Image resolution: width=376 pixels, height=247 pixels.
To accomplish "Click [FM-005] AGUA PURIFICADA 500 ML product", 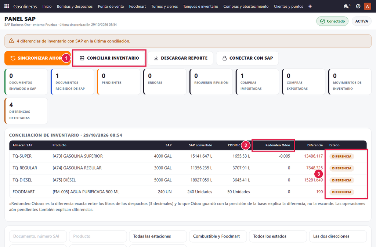I will pyautogui.click(x=86, y=192).
